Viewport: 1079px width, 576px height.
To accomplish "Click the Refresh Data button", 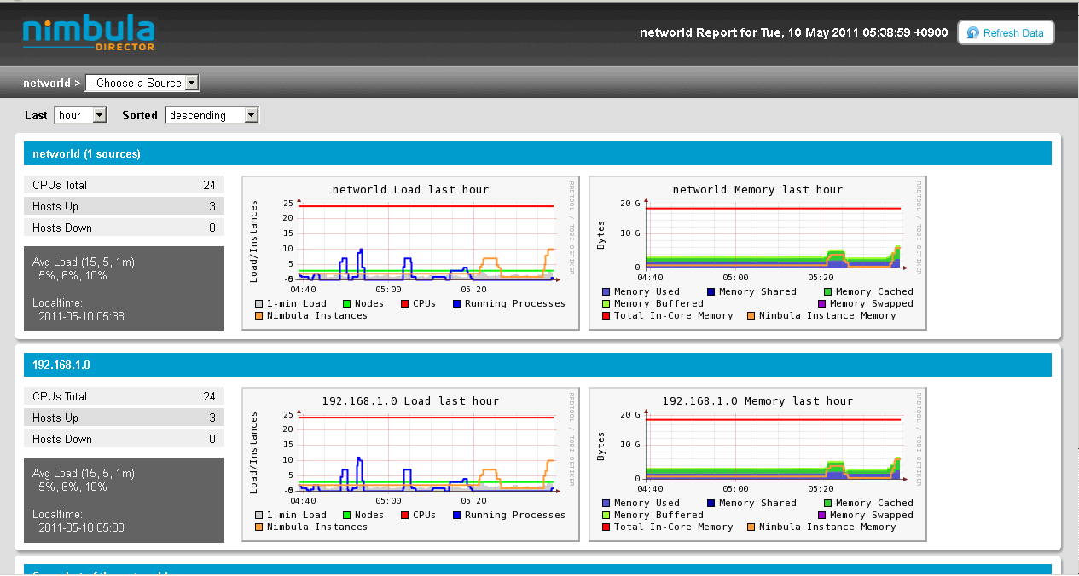I will [1006, 33].
